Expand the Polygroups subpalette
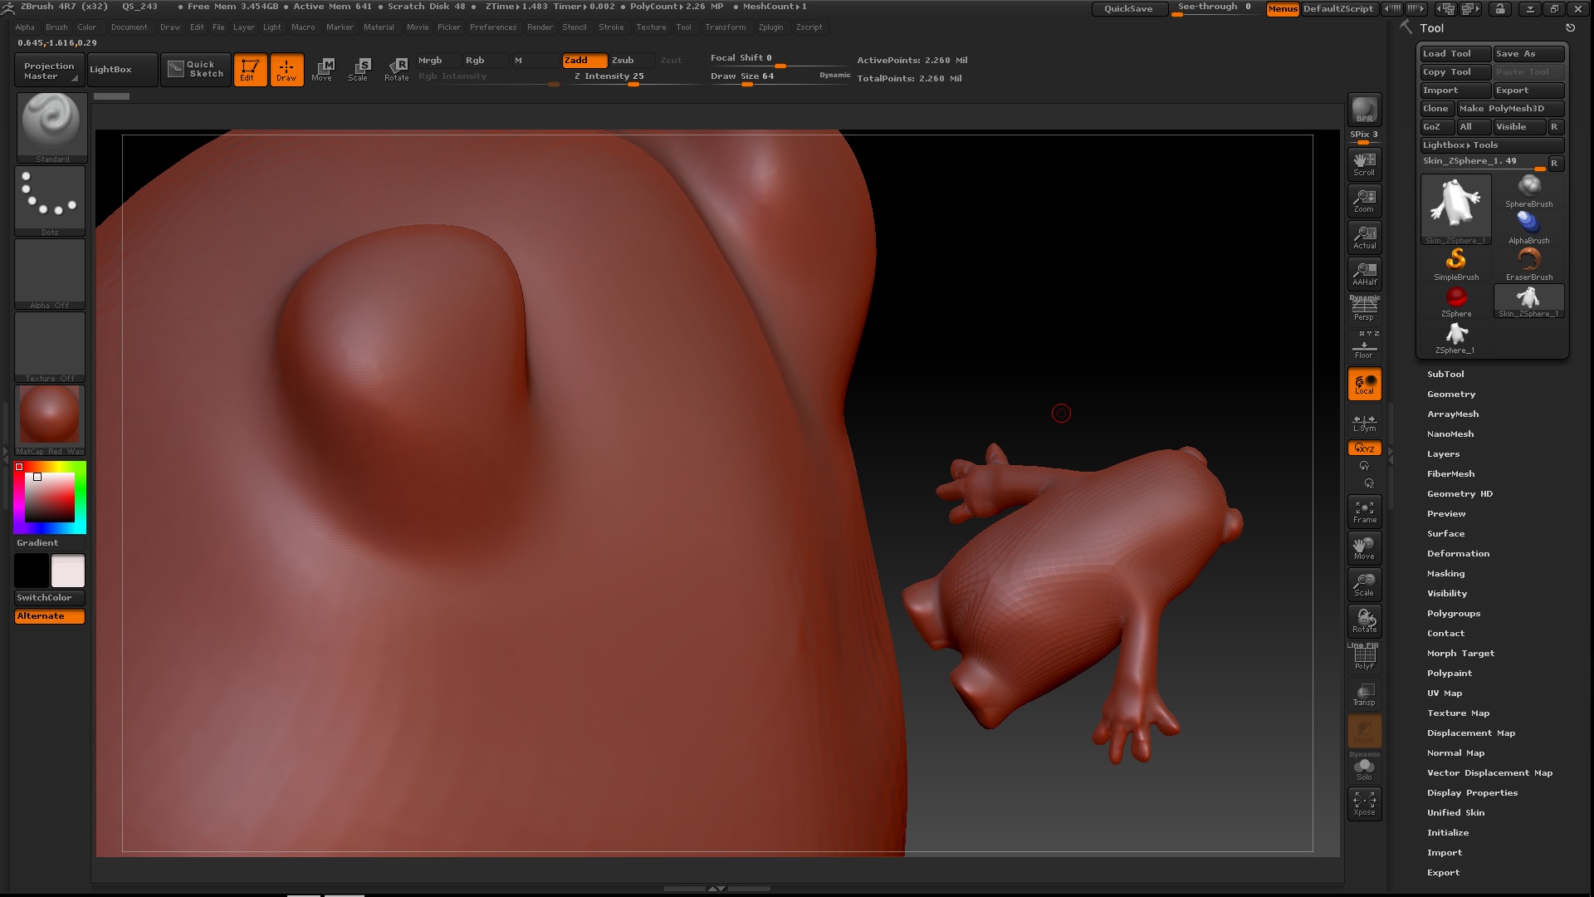The width and height of the screenshot is (1594, 897). coord(1453,614)
